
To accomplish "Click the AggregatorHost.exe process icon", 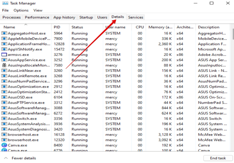I will point(4,33).
